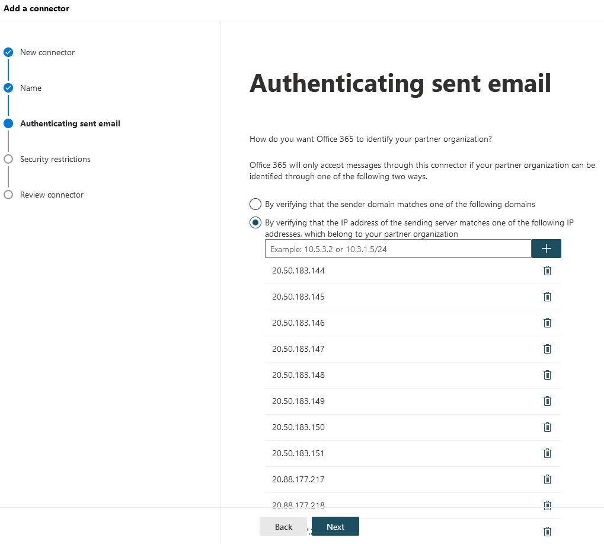Select IP address verification option
This screenshot has height=544, width=604.
click(x=255, y=222)
